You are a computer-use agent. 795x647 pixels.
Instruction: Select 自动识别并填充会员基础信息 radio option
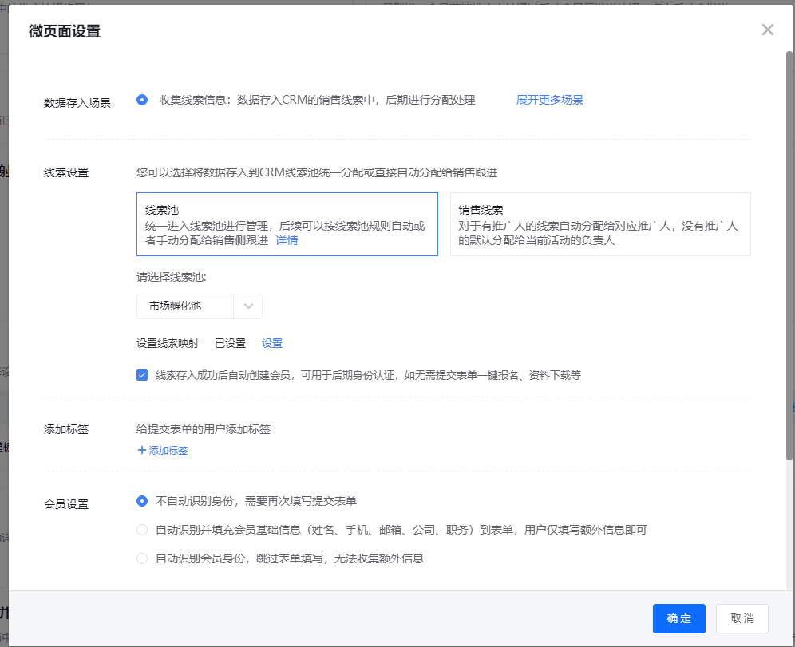point(142,530)
